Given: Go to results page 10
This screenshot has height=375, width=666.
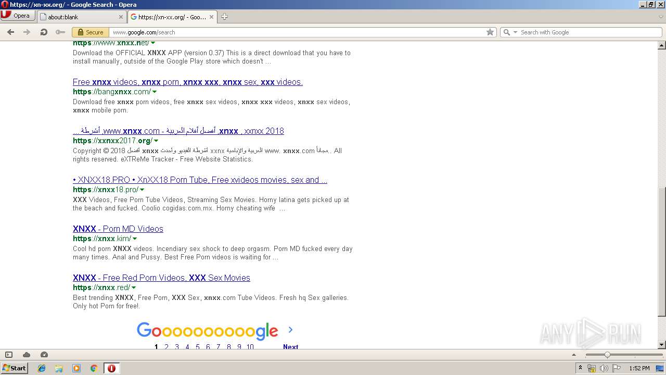Looking at the screenshot, I should click(x=250, y=346).
